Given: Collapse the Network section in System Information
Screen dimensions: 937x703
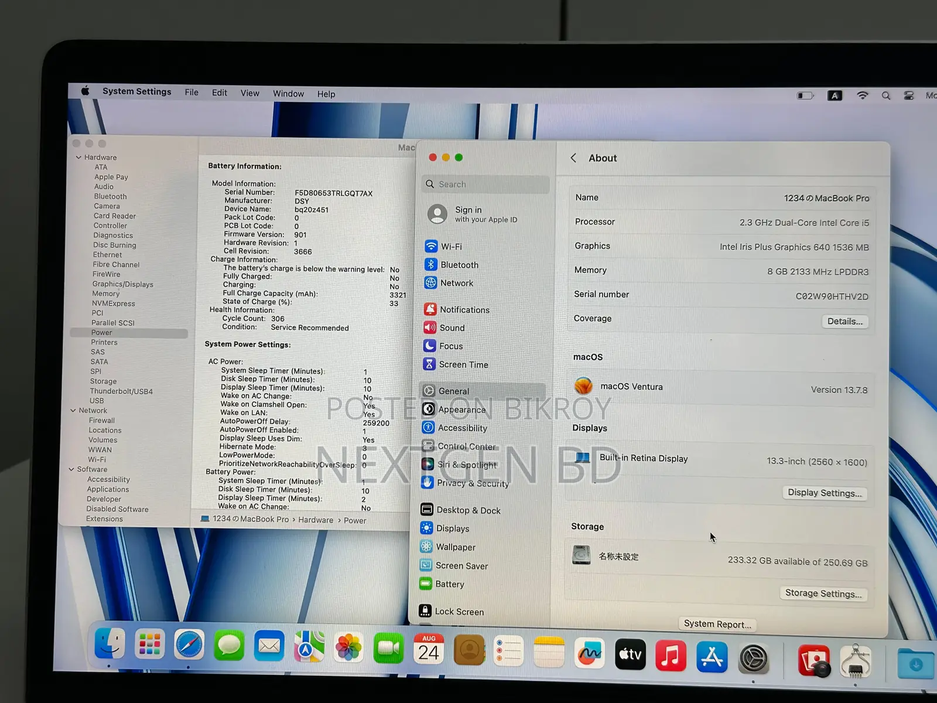Looking at the screenshot, I should 73,411.
